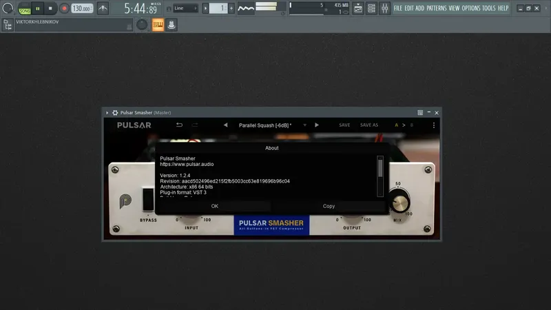The width and height of the screenshot is (551, 310).
Task: Load the next preset with right arrow
Action: (x=317, y=125)
